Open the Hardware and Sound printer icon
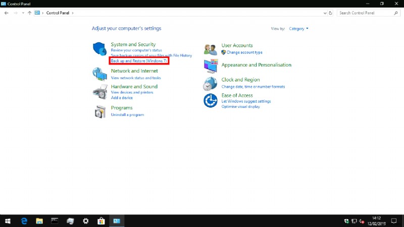Screen dimensions: 404x227 pyautogui.click(x=100, y=92)
